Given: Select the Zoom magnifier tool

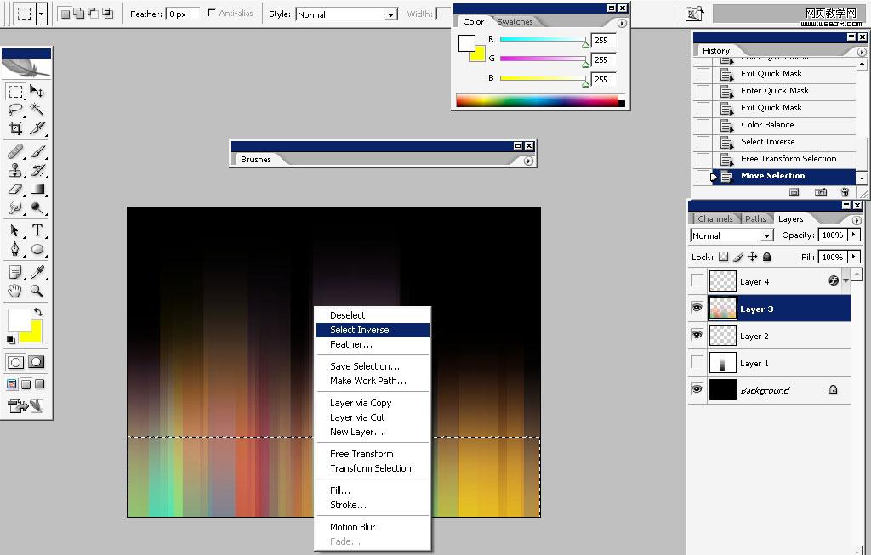Looking at the screenshot, I should point(37,291).
